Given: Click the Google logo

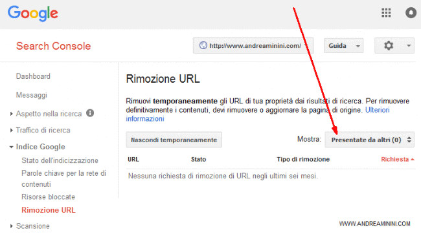Looking at the screenshot, I should pos(33,13).
